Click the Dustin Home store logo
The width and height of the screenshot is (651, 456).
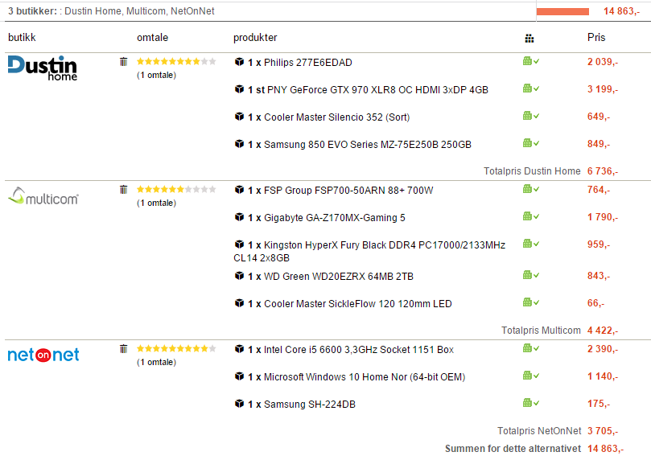[43, 68]
